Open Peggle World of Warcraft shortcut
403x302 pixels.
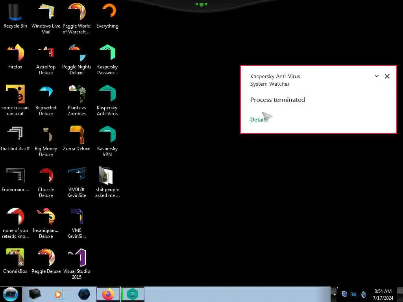[x=77, y=18]
